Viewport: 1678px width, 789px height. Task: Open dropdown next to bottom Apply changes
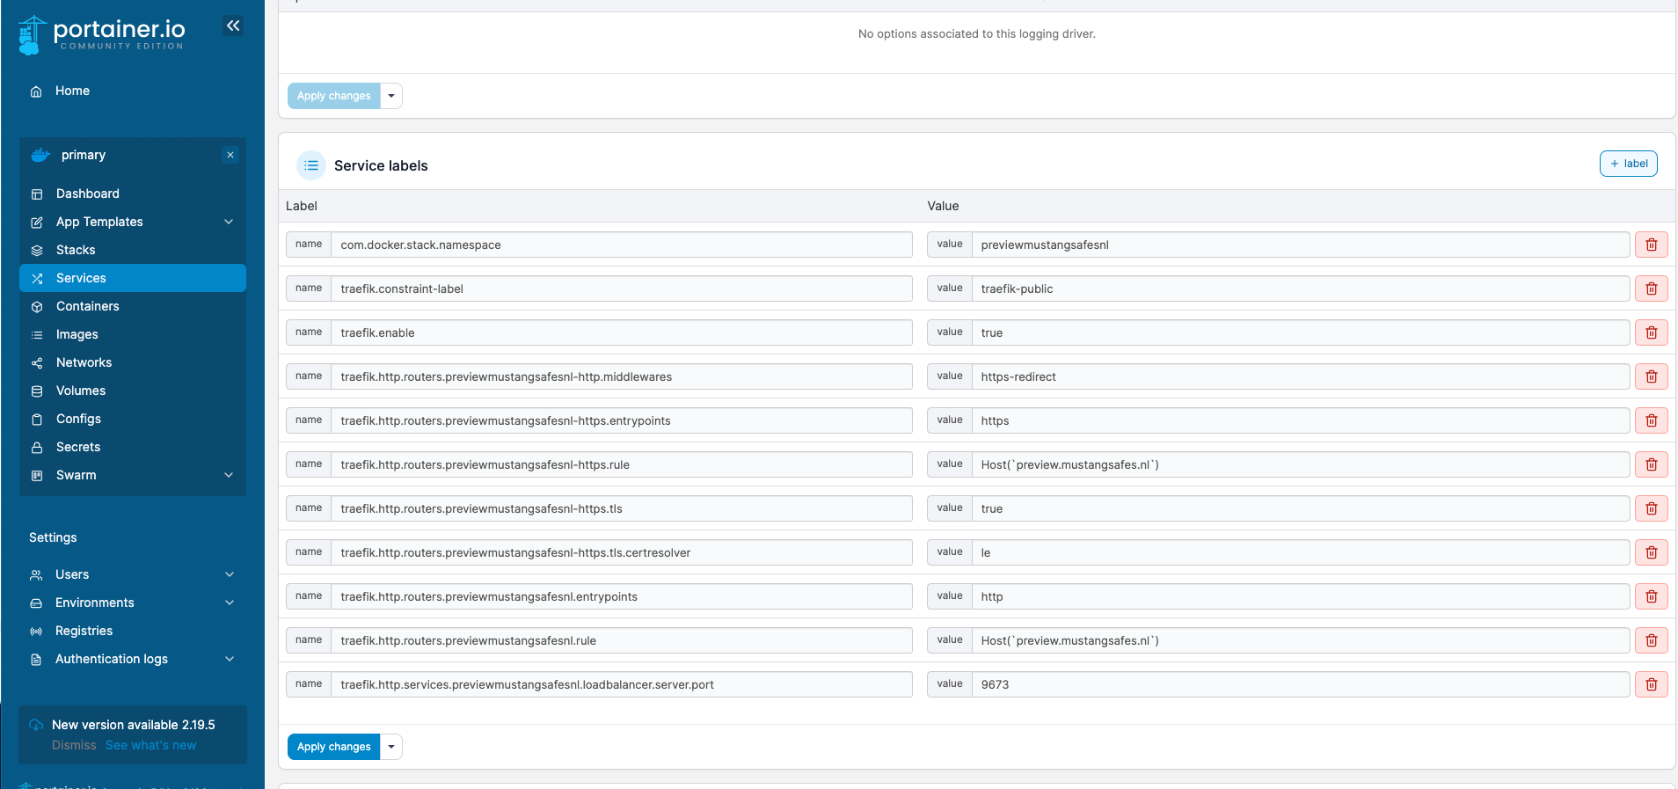[x=391, y=747]
